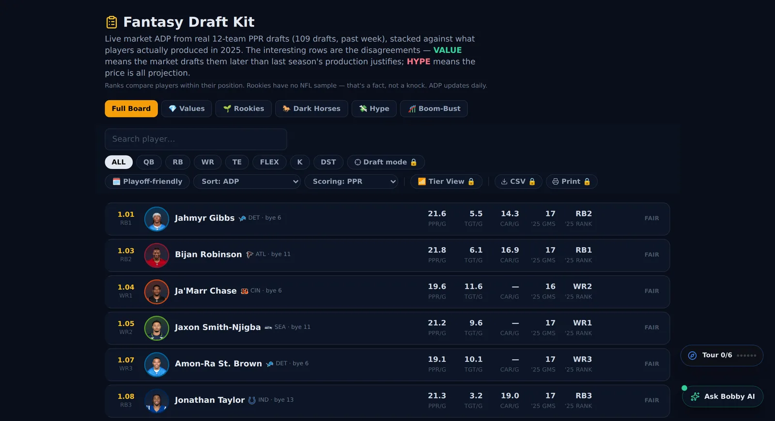
Task: Click Amon-Ra St. Brown headshot
Action: pos(156,364)
